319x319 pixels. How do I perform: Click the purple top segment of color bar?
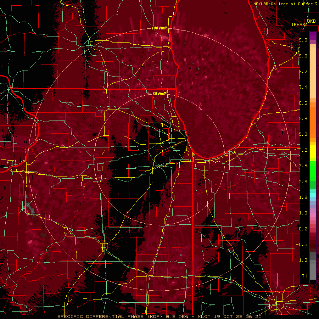313,35
